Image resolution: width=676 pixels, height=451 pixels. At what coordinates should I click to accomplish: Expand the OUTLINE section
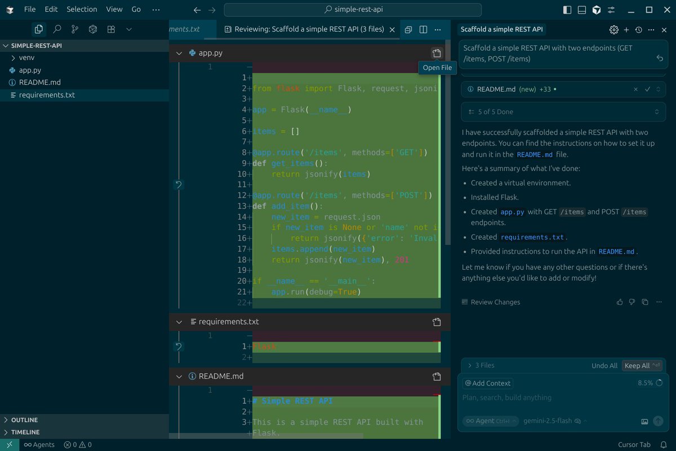pyautogui.click(x=84, y=420)
